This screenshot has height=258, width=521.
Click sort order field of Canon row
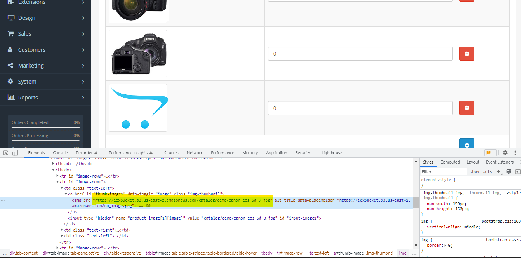tap(360, 54)
